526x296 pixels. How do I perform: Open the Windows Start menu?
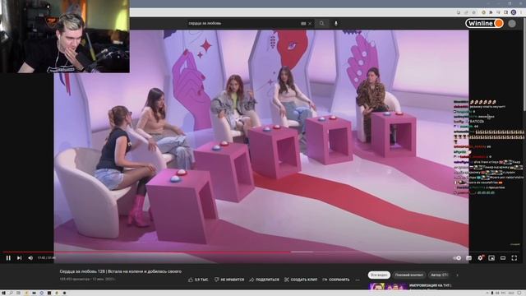coord(3,293)
